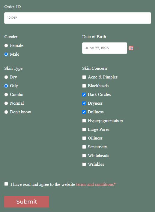Enable Large Pores concern

tap(84, 129)
